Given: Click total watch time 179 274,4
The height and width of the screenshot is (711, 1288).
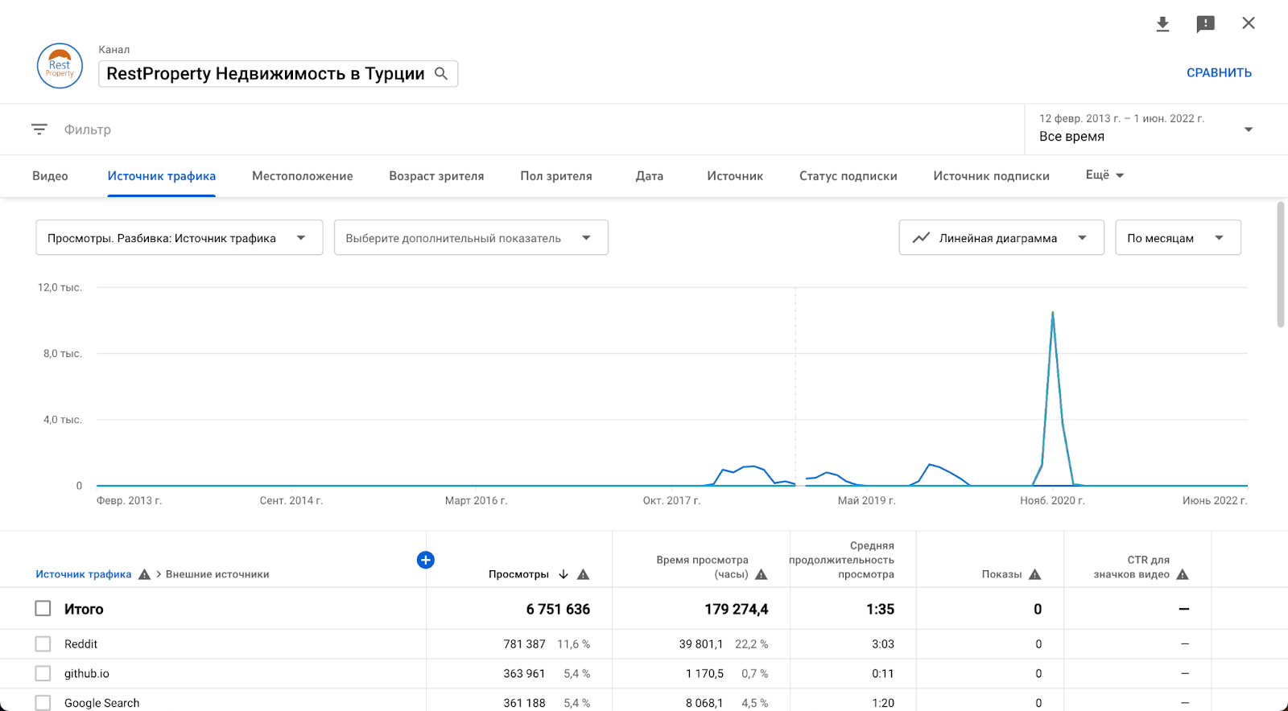Looking at the screenshot, I should [x=737, y=609].
